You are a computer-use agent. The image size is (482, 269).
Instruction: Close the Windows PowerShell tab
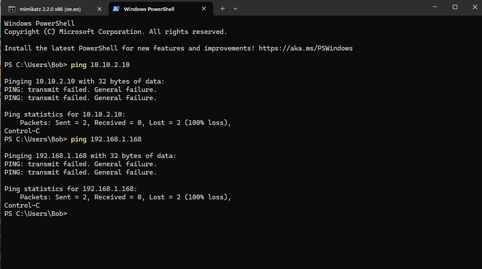coord(204,9)
